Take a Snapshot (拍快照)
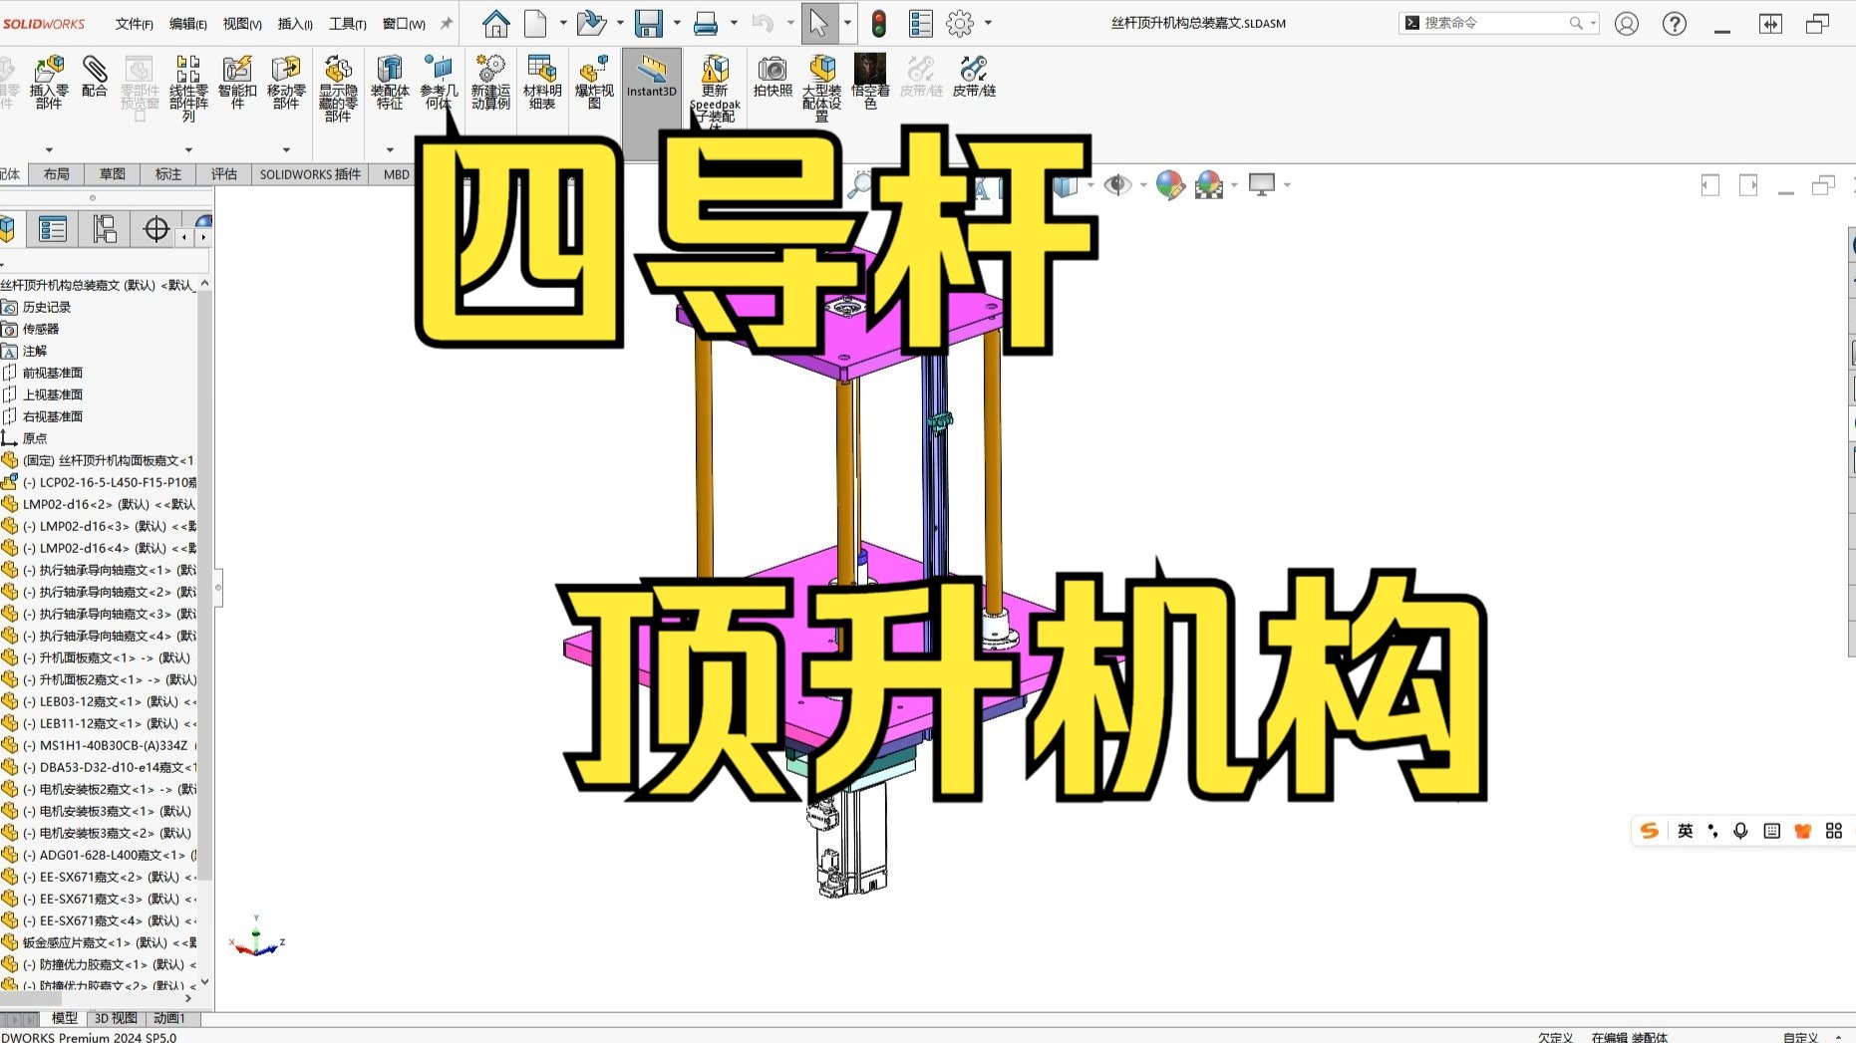The width and height of the screenshot is (1856, 1043). pyautogui.click(x=773, y=76)
